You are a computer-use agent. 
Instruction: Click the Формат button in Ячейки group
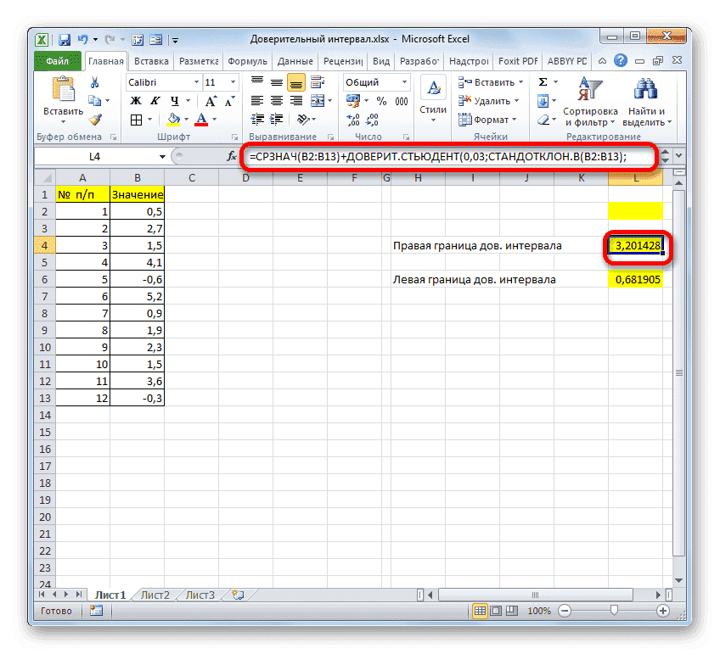pyautogui.click(x=488, y=120)
